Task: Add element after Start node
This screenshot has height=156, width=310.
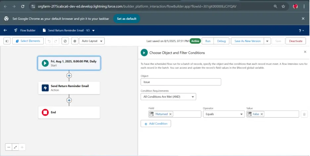Action: click(x=69, y=76)
